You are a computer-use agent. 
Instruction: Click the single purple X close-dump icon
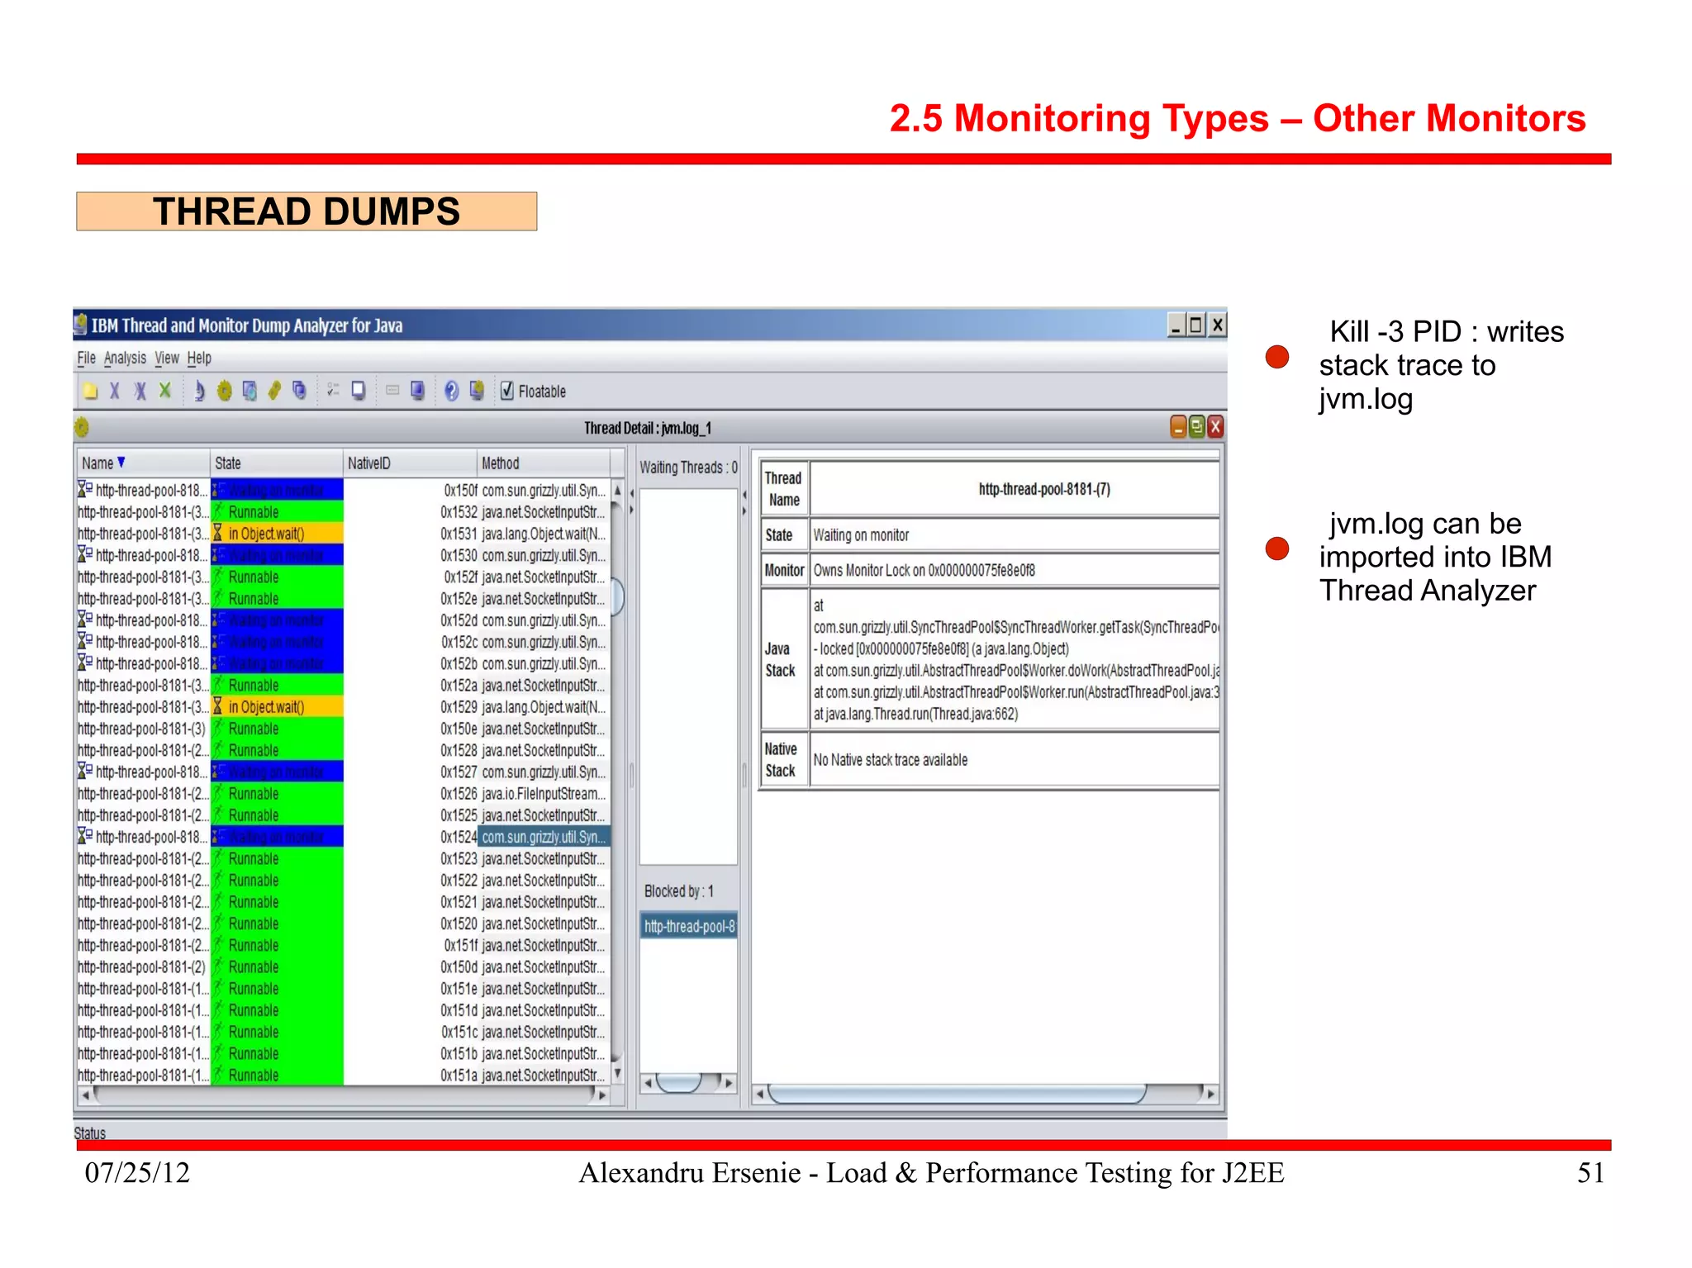point(115,391)
